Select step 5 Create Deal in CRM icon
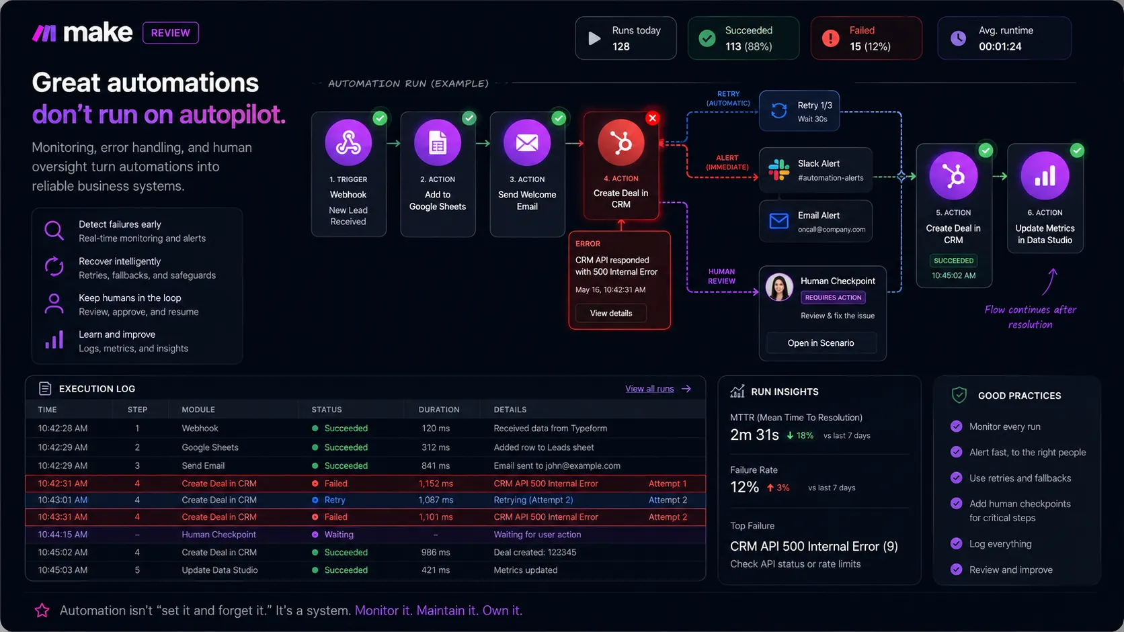 click(953, 175)
